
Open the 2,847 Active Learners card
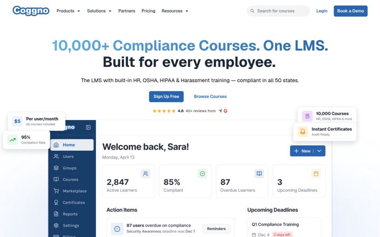tap(128, 181)
